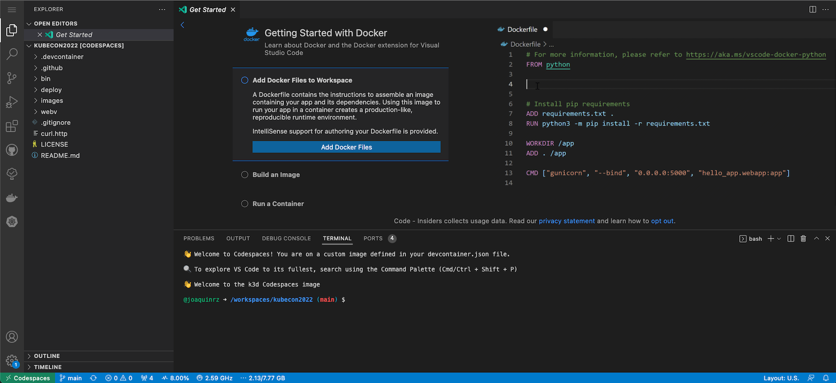This screenshot has height=383, width=836.
Task: Click the Add Docker Files button
Action: (346, 147)
